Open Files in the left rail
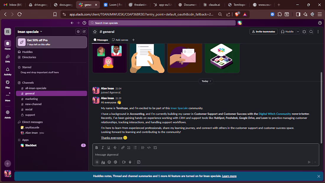This screenshot has height=183, width=325. (8, 84)
